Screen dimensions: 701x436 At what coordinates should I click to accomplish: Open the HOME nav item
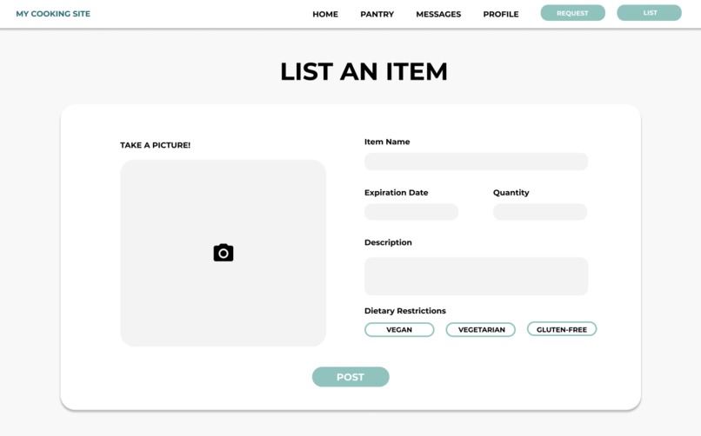click(325, 14)
